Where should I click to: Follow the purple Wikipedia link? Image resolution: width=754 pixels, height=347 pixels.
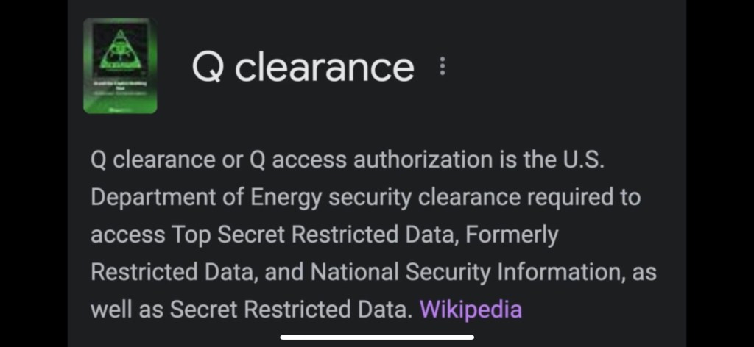(471, 309)
